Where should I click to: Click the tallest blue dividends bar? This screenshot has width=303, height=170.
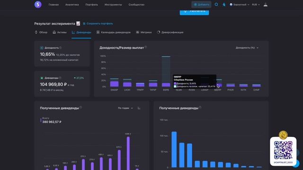(174, 150)
